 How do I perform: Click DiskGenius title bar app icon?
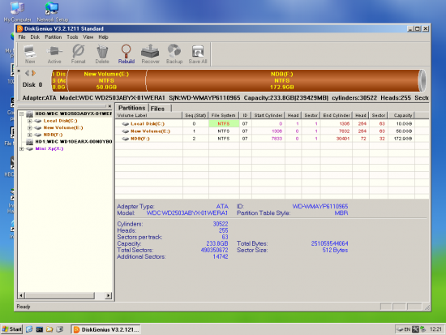[20, 28]
